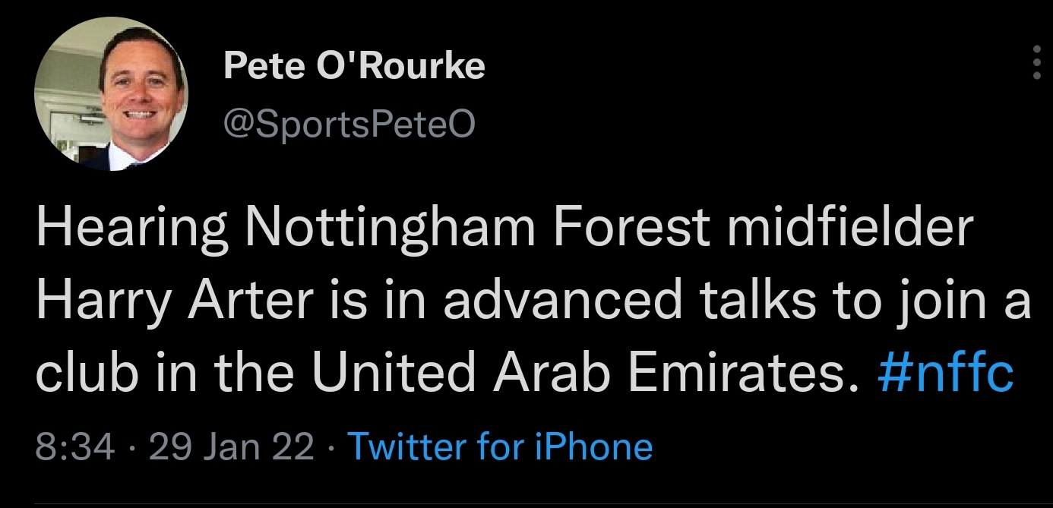Click the 8:34 timestamp

(75, 447)
